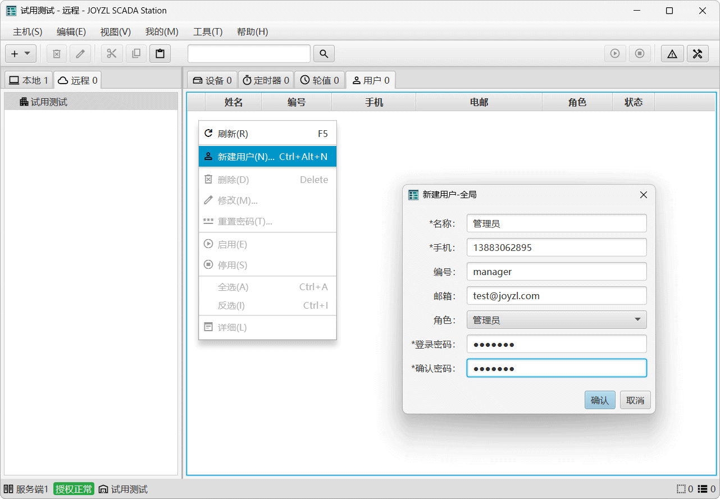Image resolution: width=720 pixels, height=499 pixels.
Task: Click the 编号 column header
Action: tap(297, 102)
